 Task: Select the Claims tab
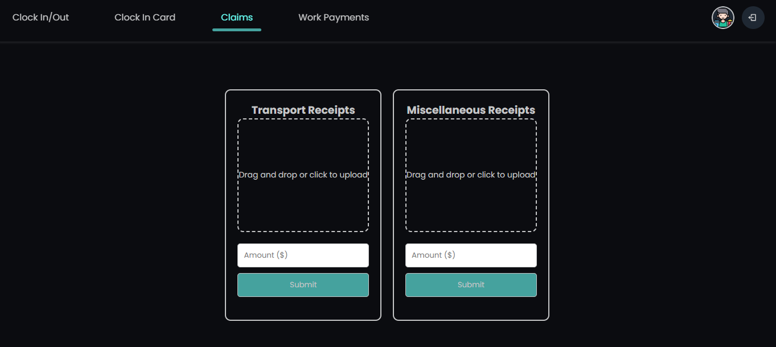point(236,17)
